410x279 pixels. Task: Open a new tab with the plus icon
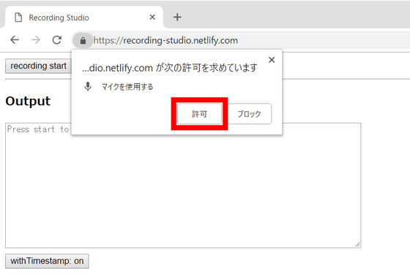coord(177,18)
